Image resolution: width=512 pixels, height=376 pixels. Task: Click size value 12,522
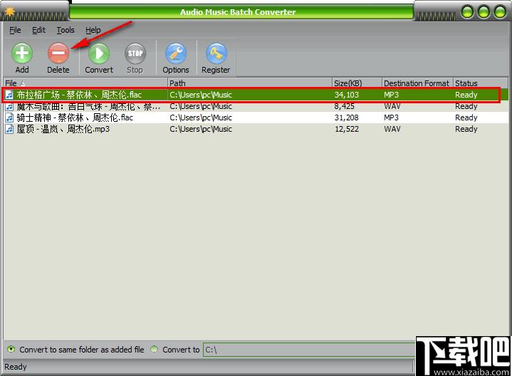(347, 129)
